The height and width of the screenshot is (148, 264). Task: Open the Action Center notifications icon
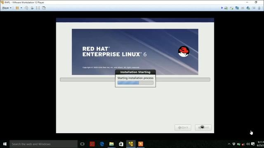click(253, 144)
